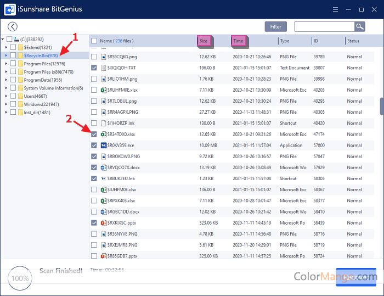The image size is (384, 296).
Task: Collapse the (C:)(338292) drive node
Action: (x=3, y=40)
